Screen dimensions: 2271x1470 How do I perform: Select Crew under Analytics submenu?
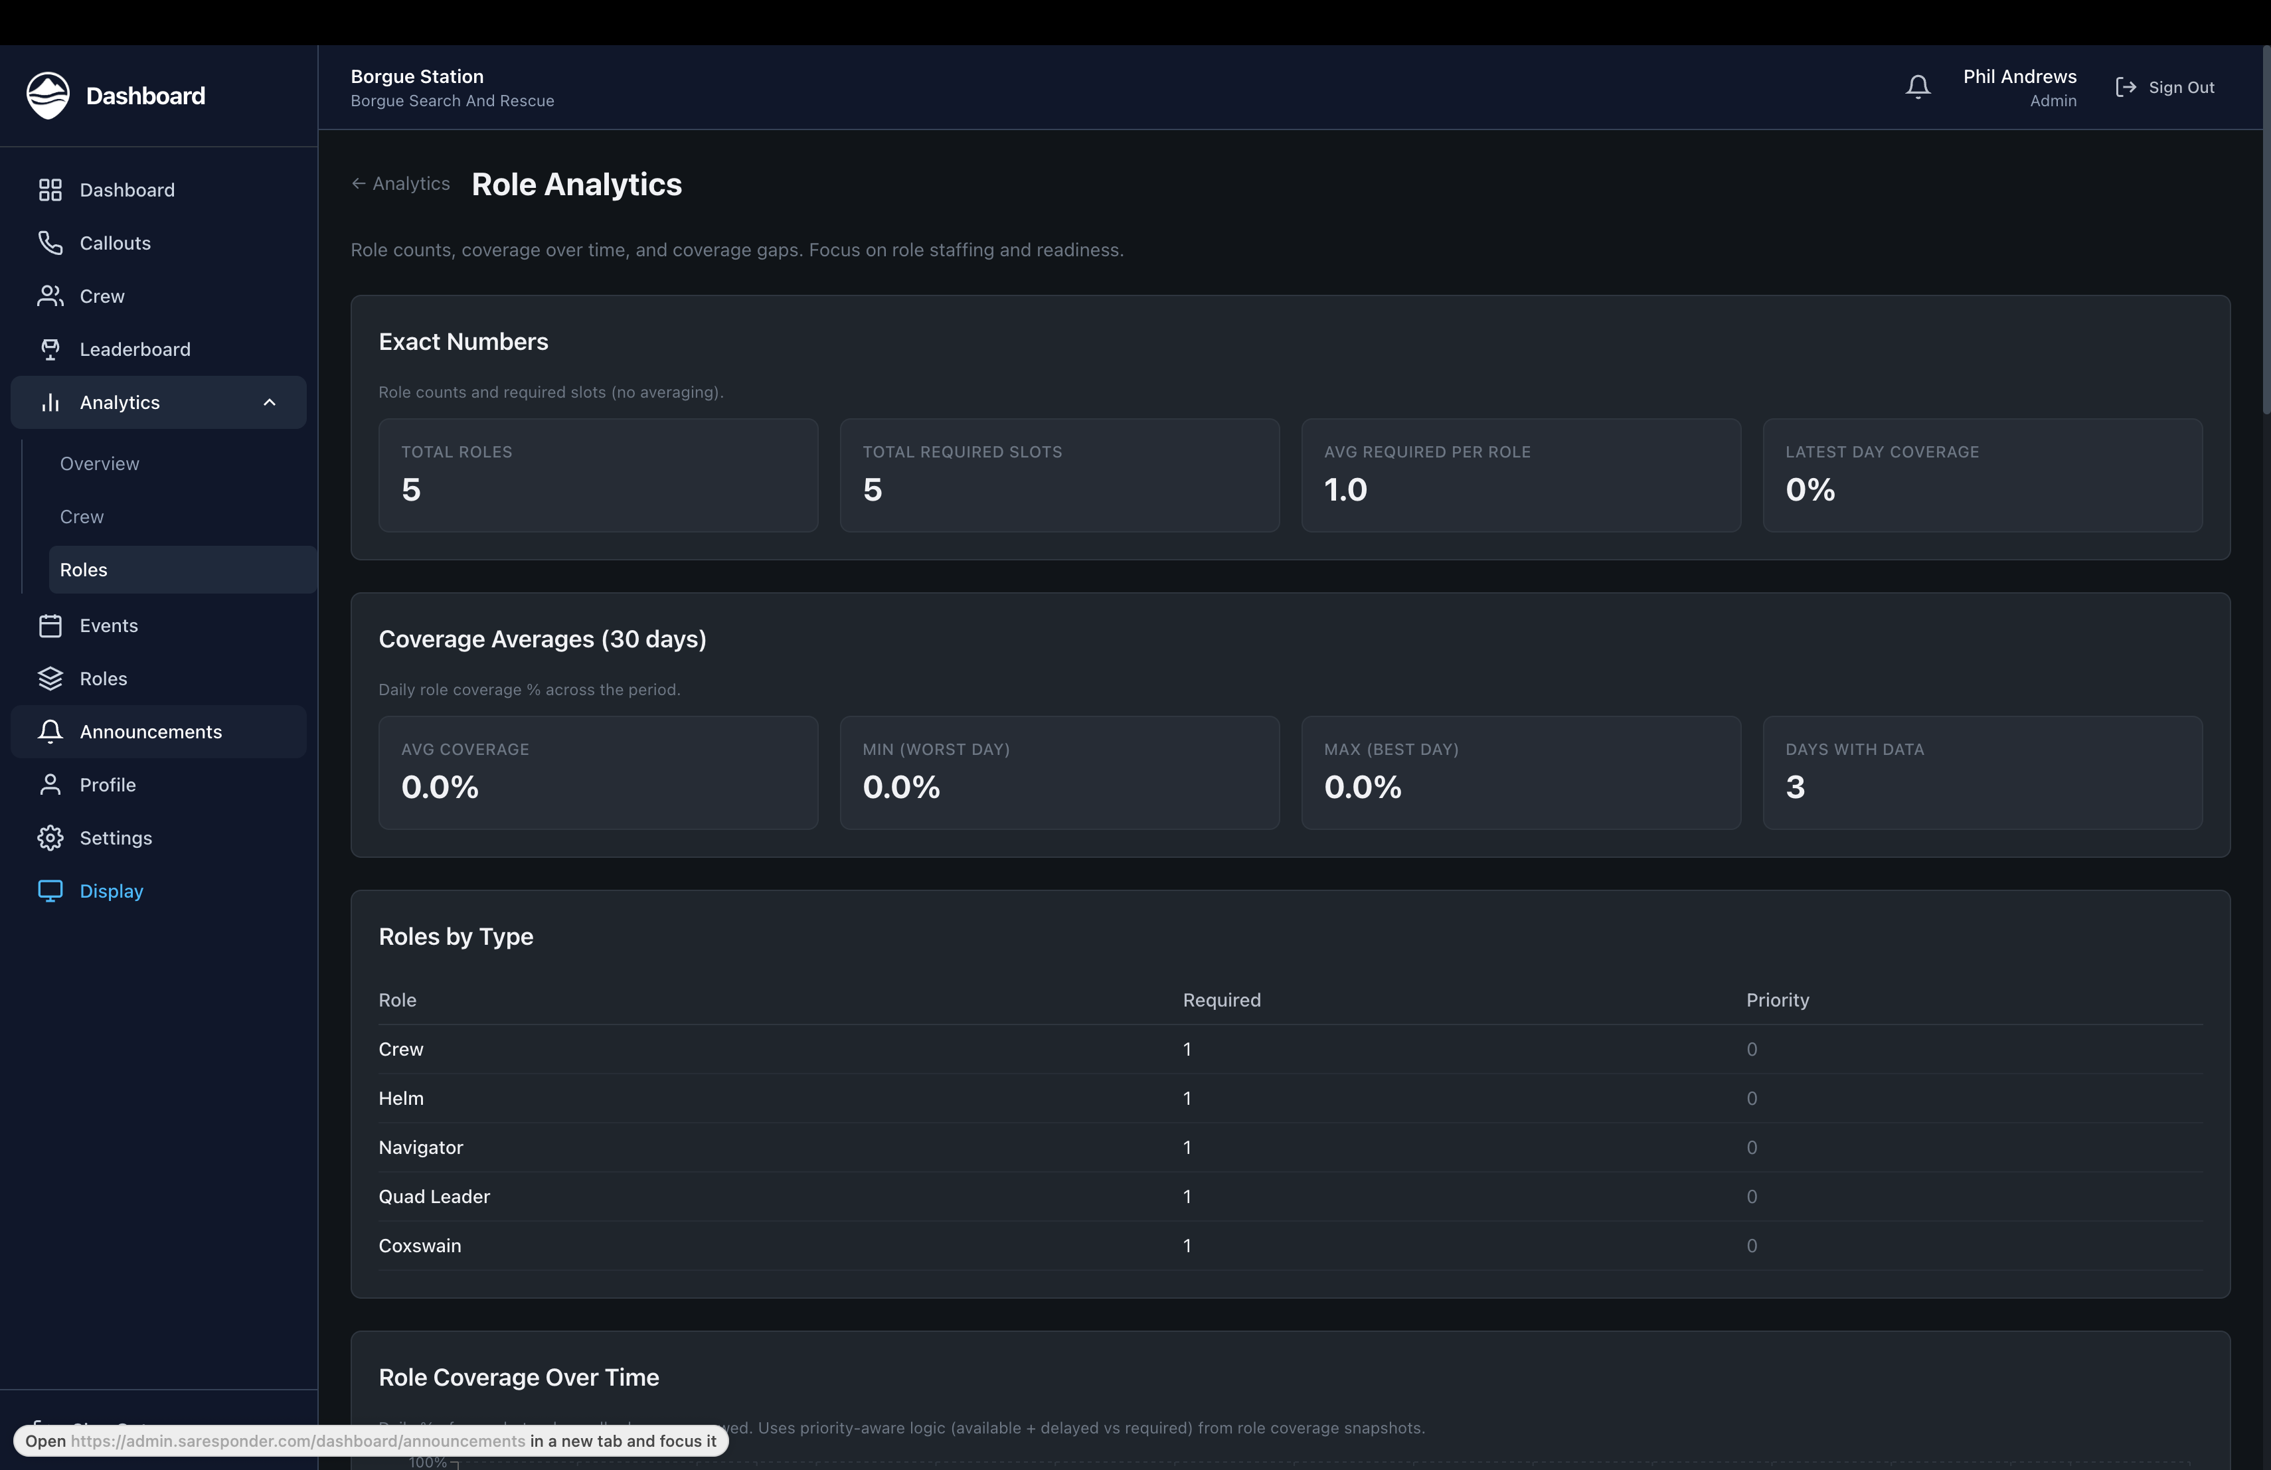(x=82, y=516)
